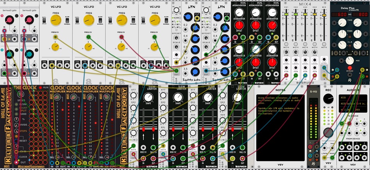Click the right FDBK knob on Delay Plus

click(x=357, y=34)
